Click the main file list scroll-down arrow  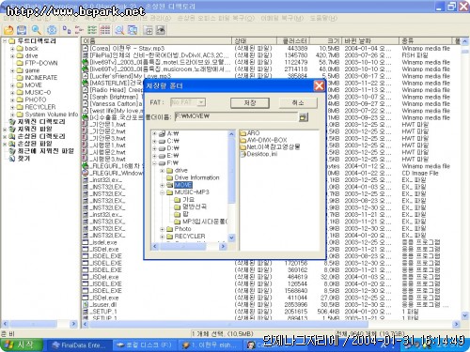click(465, 315)
